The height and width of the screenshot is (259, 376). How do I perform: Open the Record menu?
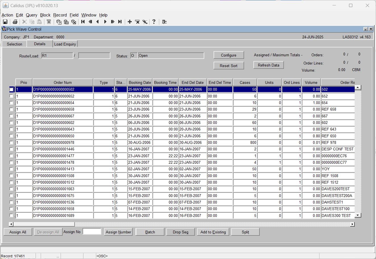click(60, 15)
